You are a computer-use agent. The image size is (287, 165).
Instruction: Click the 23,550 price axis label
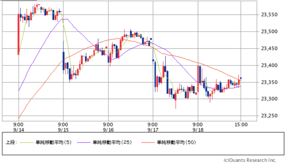(x=269, y=15)
